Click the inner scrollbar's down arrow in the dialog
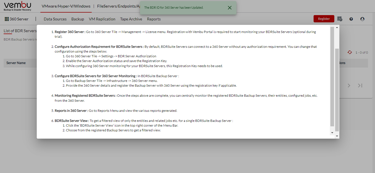 (x=332, y=132)
